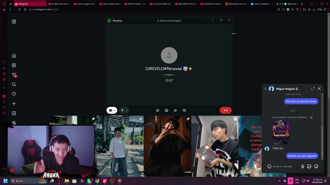The height and width of the screenshot is (185, 330).
Task: Open the Opera GX sidebar history clock
Action: 4,102
